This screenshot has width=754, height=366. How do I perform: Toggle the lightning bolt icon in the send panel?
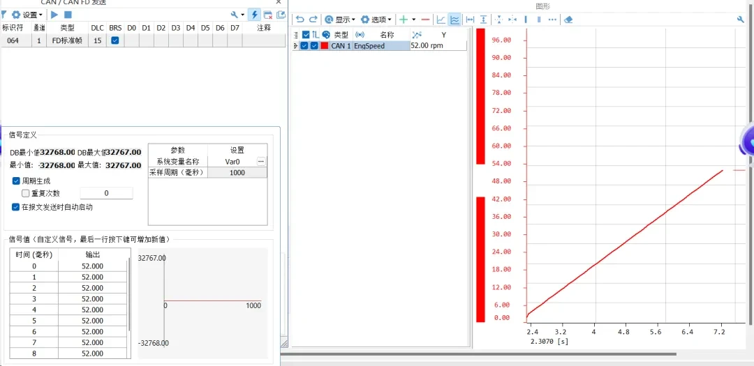255,15
